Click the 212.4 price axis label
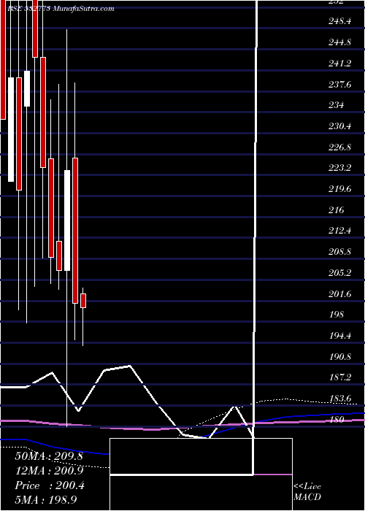Viewport: 365px width, 511px height. 339,231
